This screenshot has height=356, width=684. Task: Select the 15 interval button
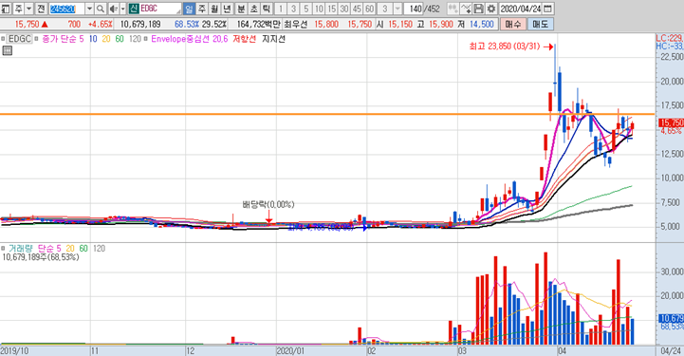(x=331, y=9)
